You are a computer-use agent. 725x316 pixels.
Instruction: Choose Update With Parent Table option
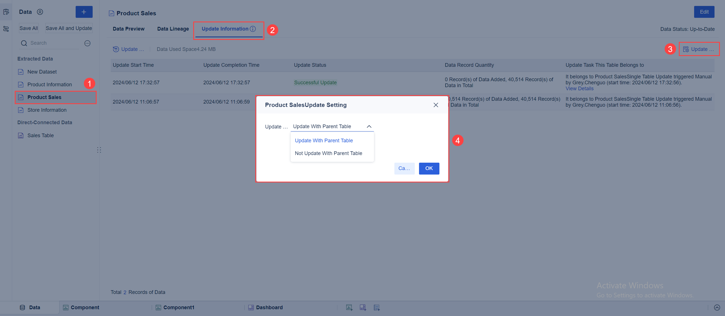click(x=332, y=141)
